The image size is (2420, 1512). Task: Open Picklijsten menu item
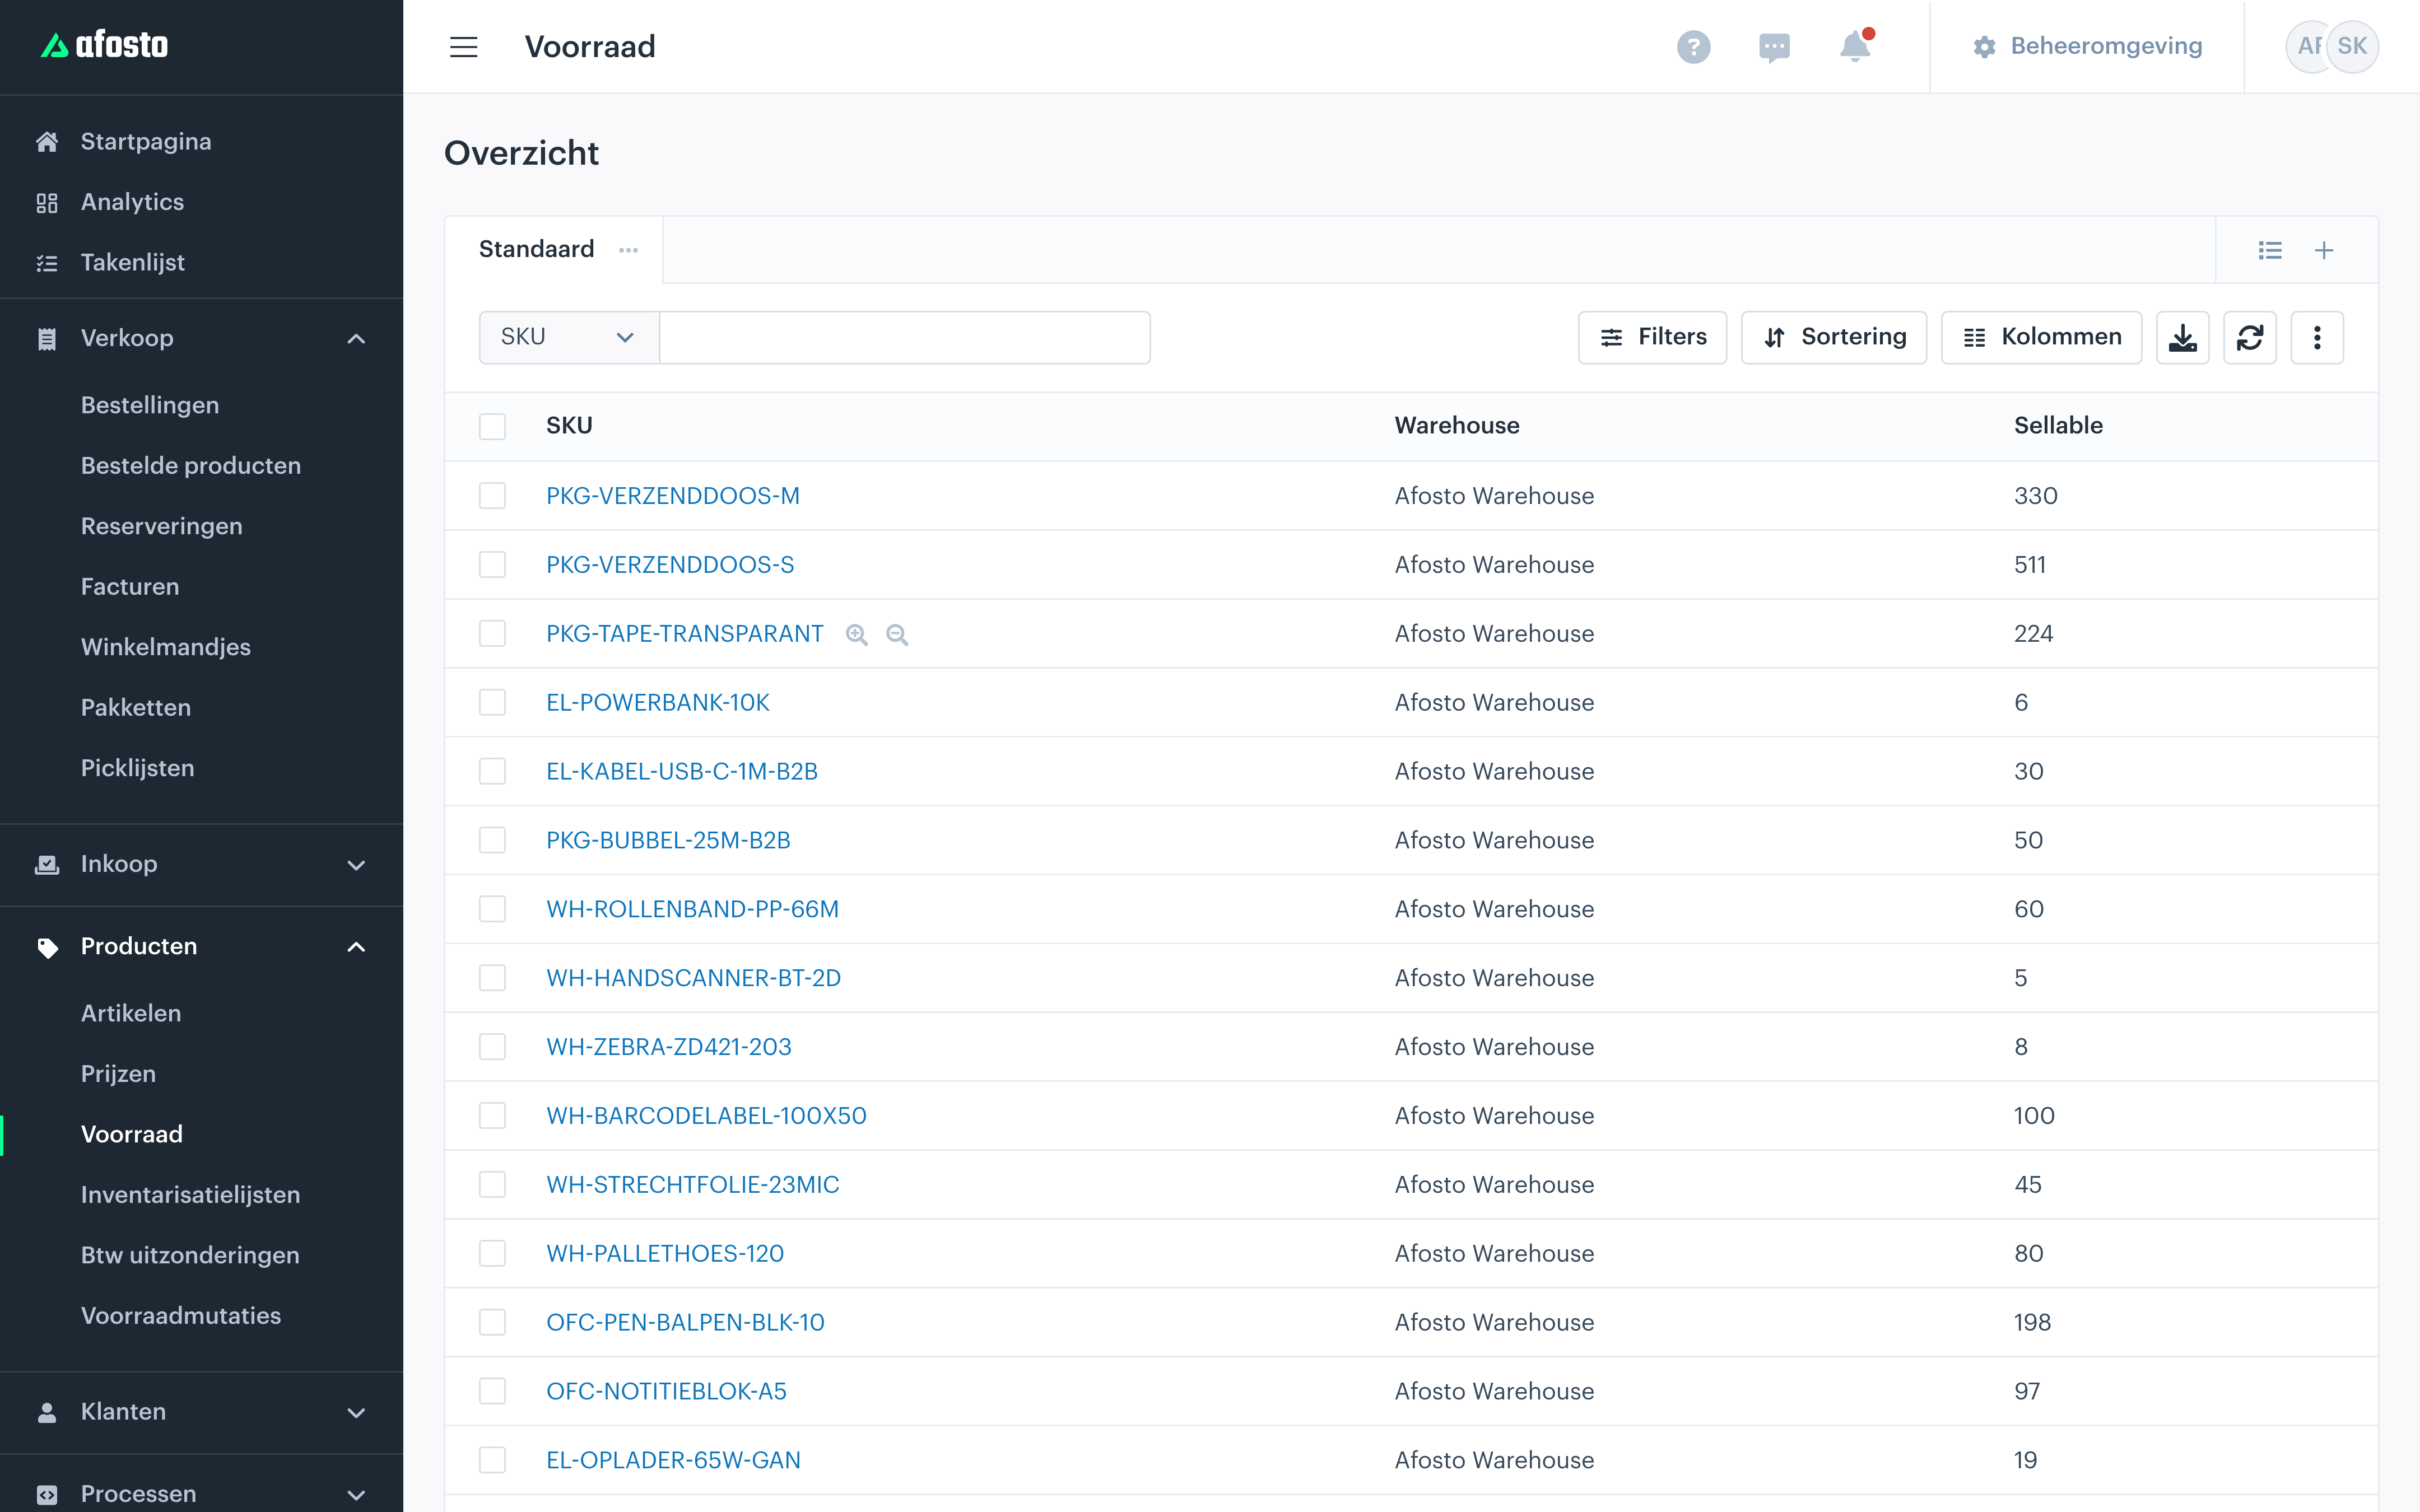click(x=138, y=768)
